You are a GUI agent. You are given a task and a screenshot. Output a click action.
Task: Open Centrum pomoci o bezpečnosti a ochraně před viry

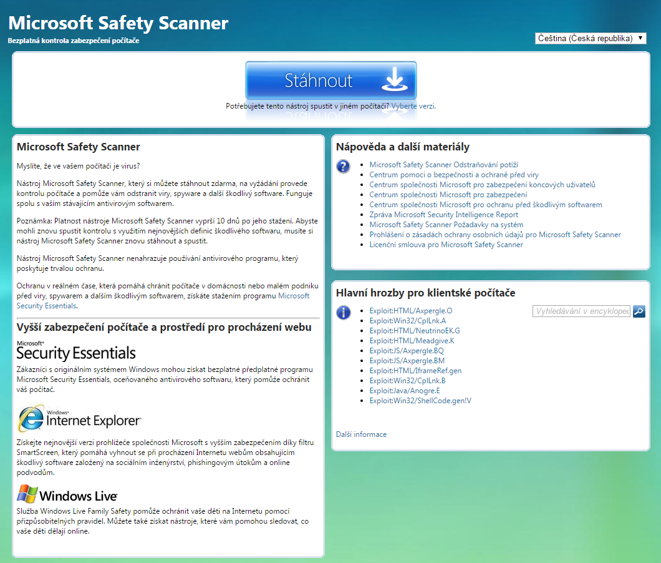[454, 175]
